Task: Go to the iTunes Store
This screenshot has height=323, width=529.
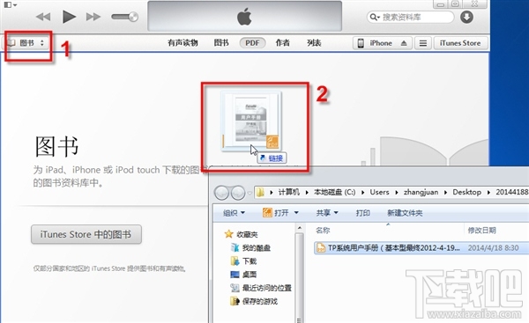Action: (460, 43)
